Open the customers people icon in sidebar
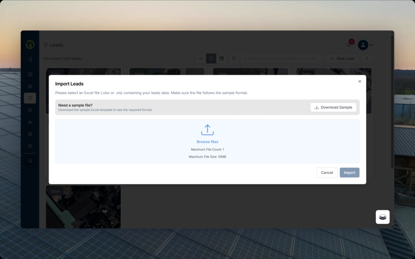415x259 pixels. tap(30, 86)
